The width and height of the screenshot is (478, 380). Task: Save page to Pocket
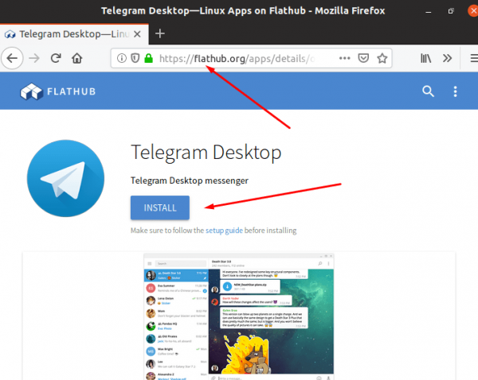pos(363,58)
